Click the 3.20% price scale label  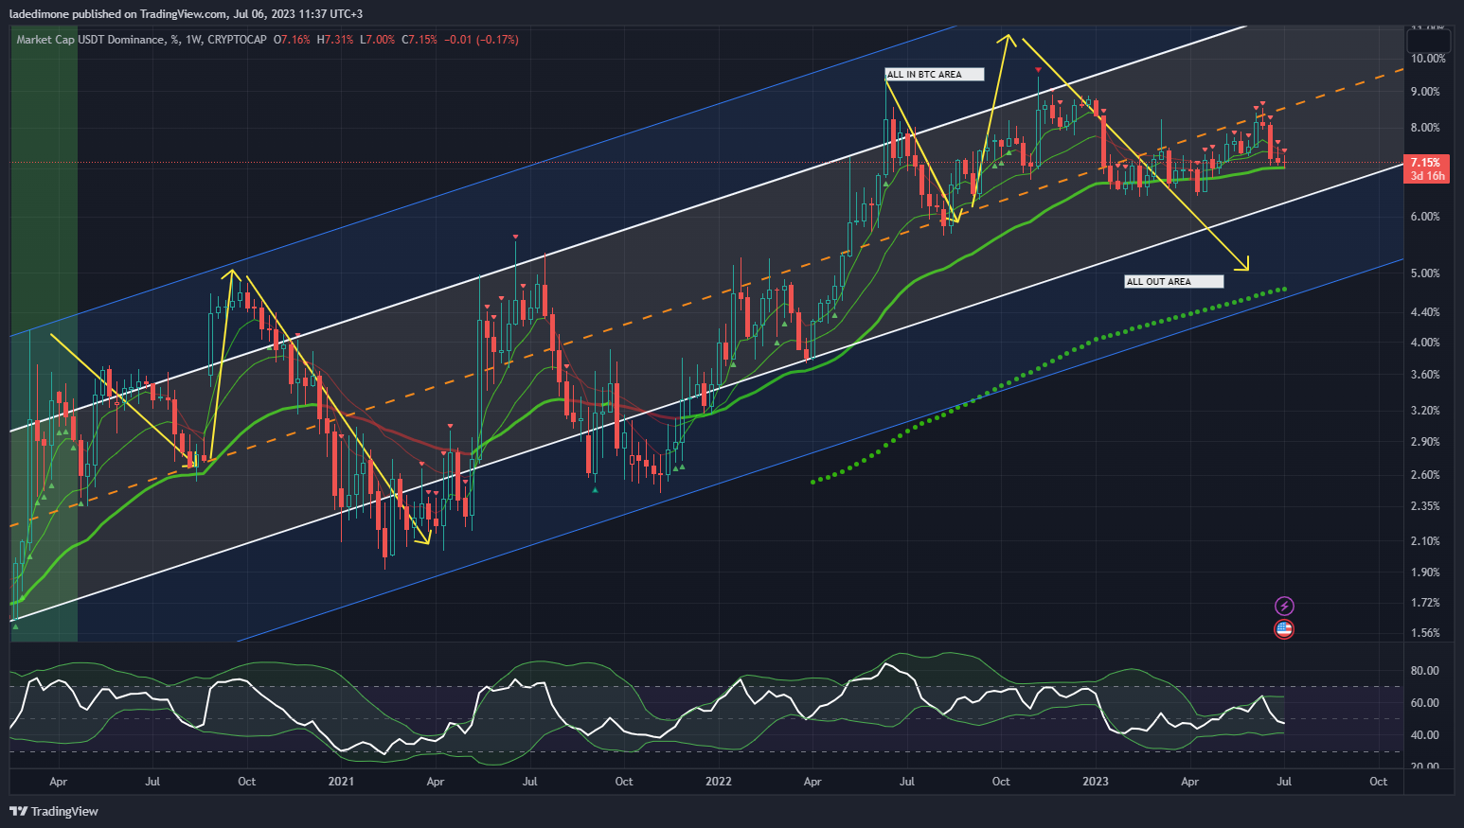point(1425,411)
